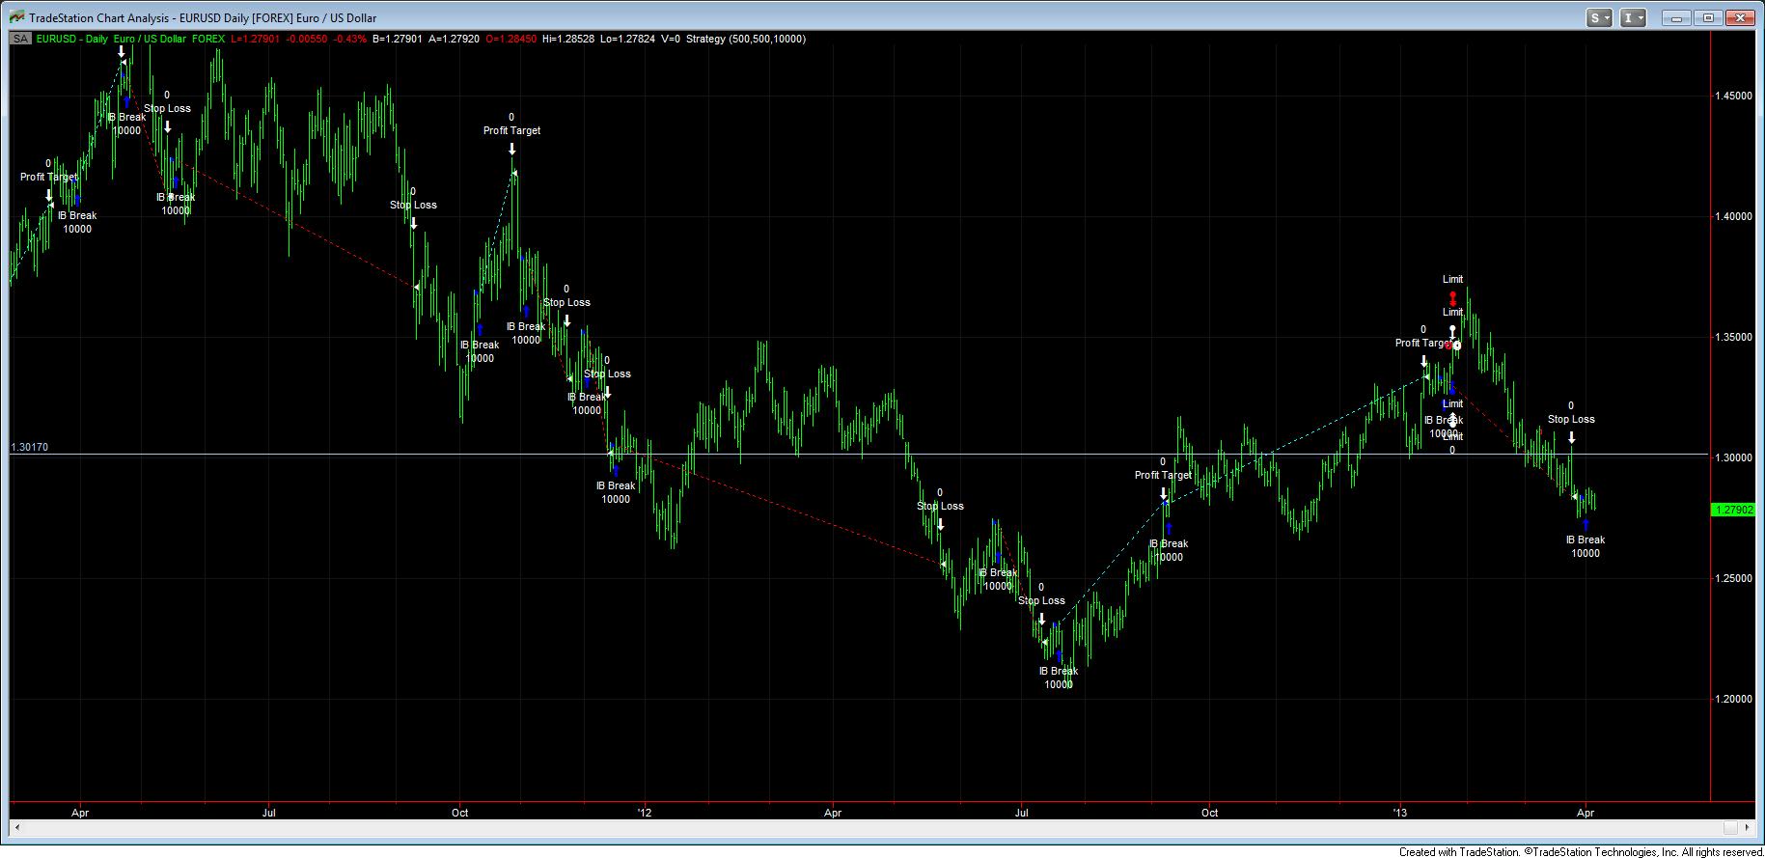Click the 1.35000 price axis label

click(1734, 337)
